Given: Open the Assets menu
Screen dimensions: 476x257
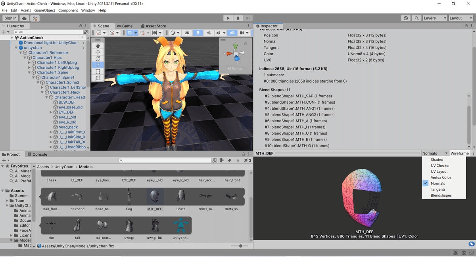Looking at the screenshot, I should (26, 10).
